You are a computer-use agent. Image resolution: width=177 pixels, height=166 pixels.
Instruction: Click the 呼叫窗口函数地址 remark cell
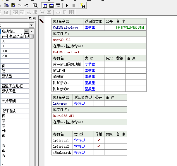pos(130,27)
